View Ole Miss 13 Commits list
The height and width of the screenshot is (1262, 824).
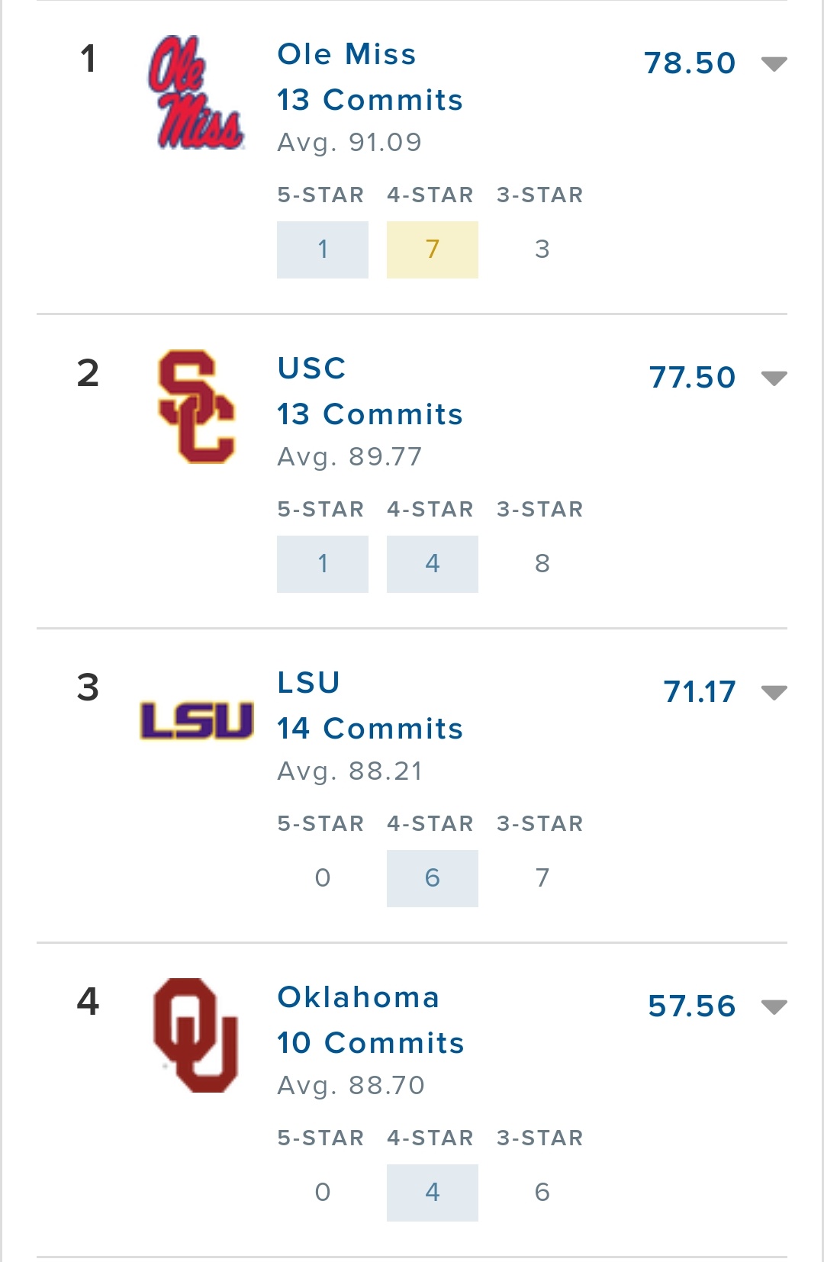[x=369, y=100]
